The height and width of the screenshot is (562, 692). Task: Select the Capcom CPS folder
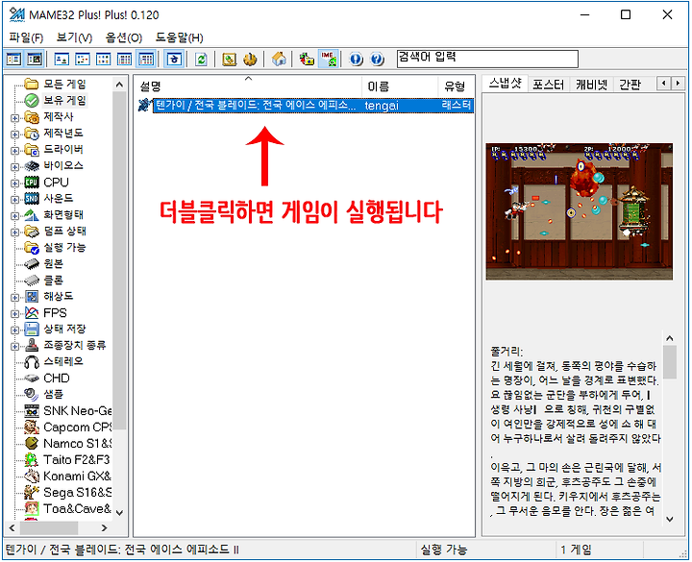coord(77,427)
